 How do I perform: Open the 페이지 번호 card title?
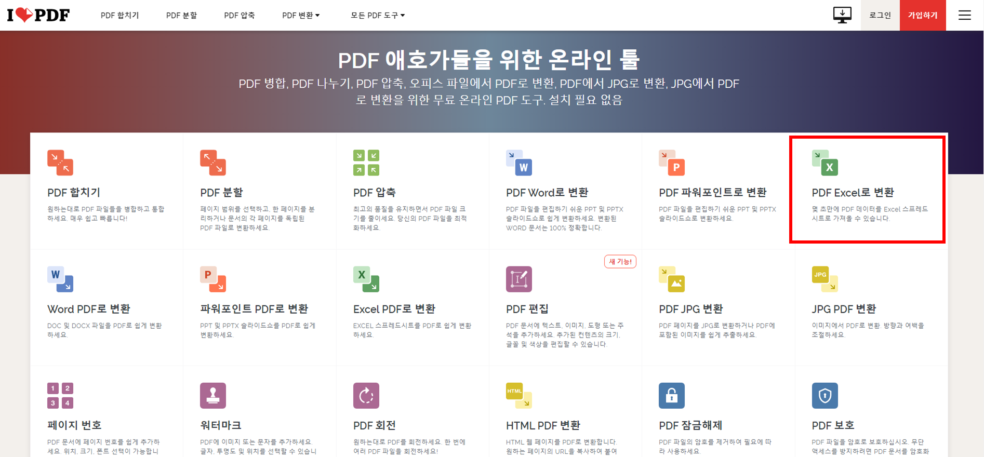[x=74, y=425]
